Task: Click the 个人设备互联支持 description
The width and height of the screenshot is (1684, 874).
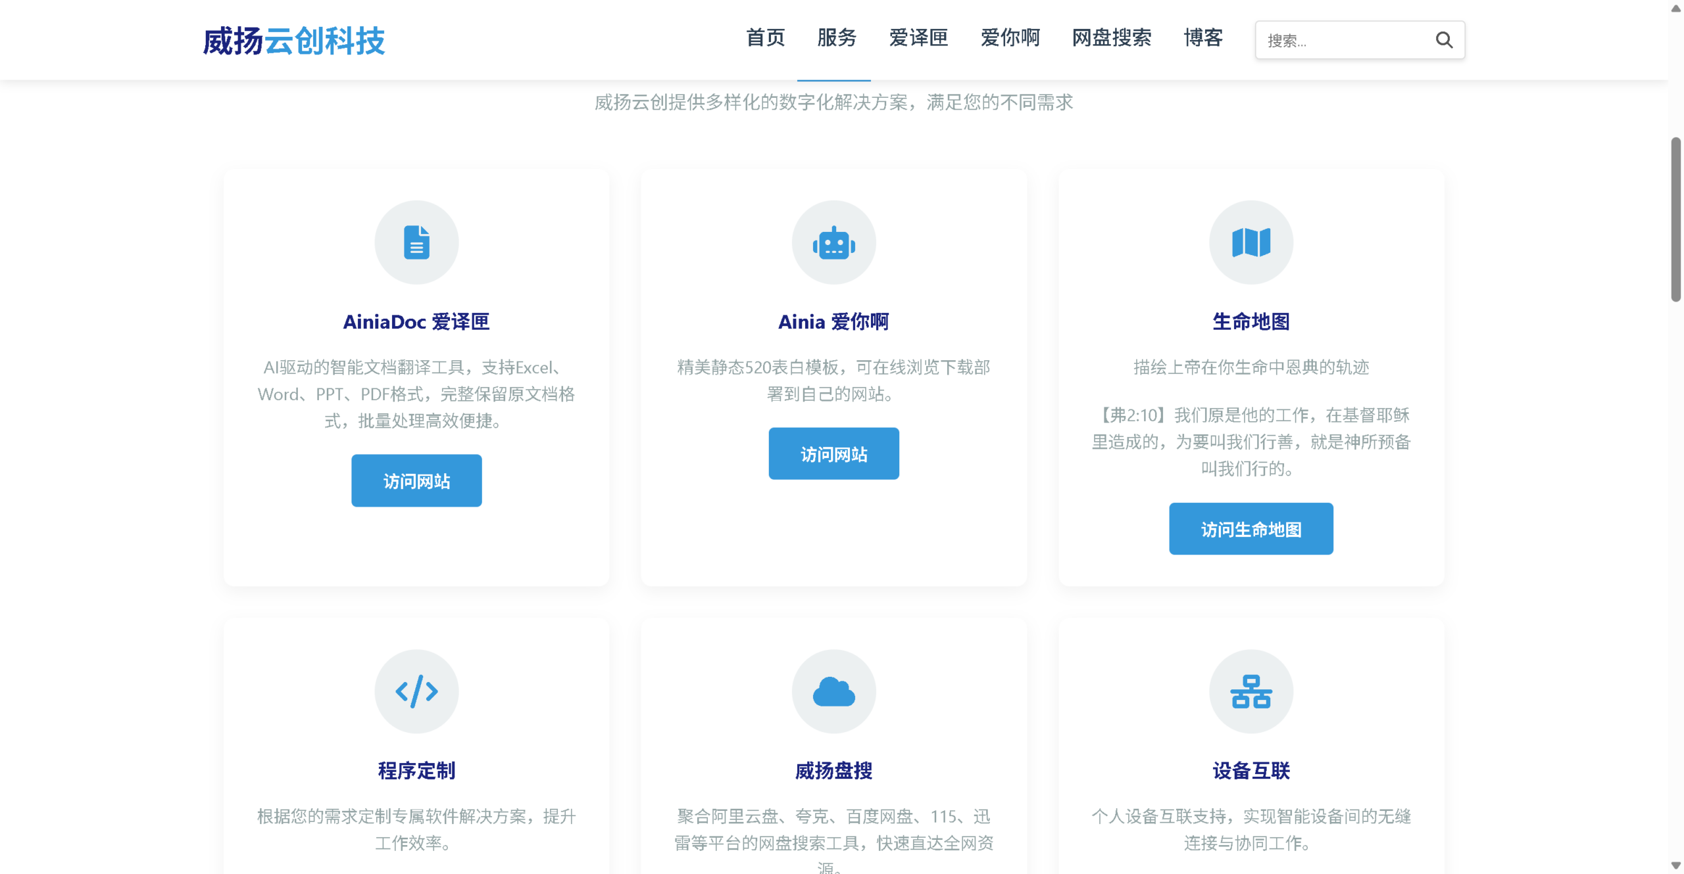Action: 1251,829
